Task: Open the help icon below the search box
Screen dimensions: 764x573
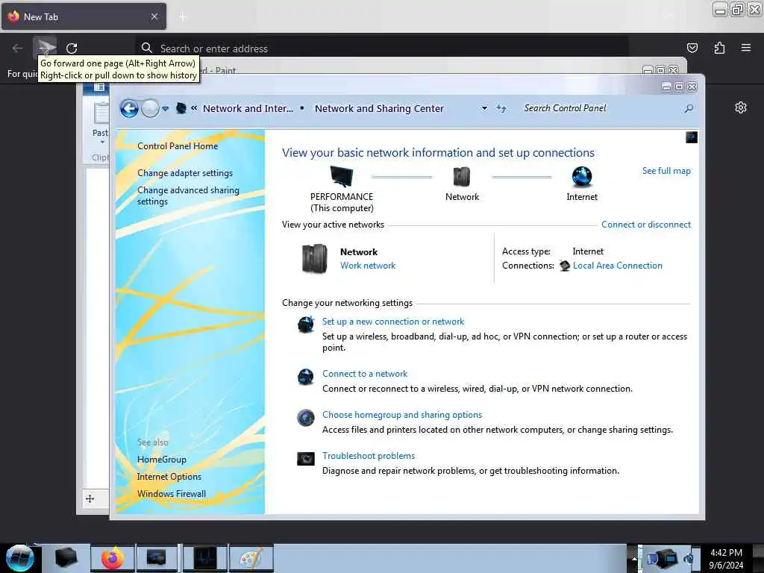Action: tap(692, 137)
